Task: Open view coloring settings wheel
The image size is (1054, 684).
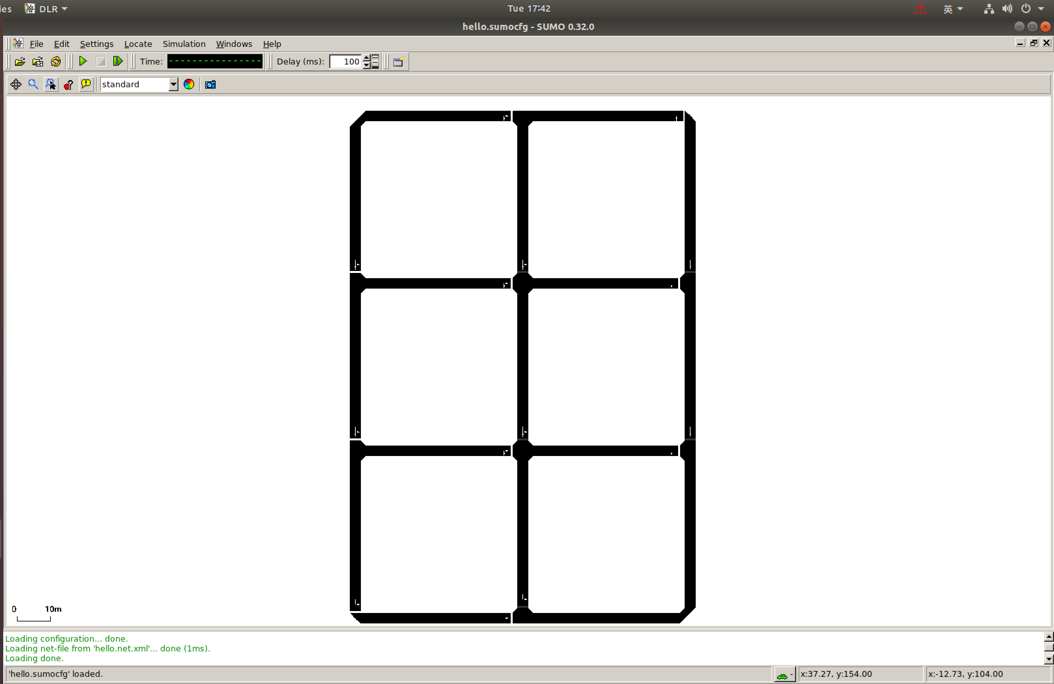Action: coord(189,84)
